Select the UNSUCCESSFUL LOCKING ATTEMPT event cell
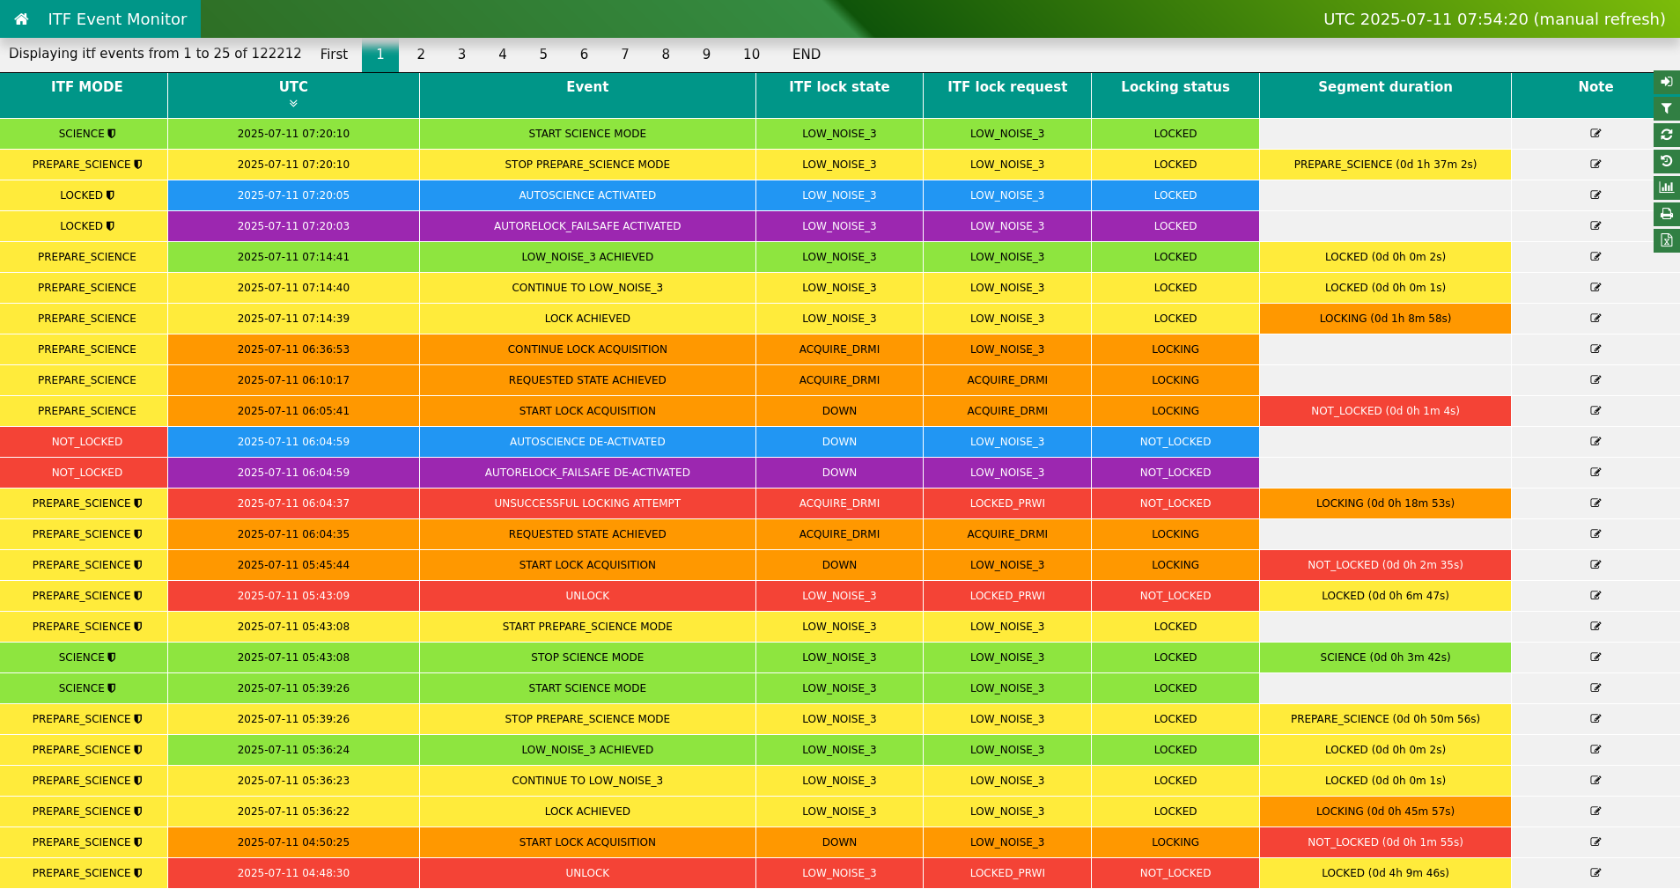 [x=587, y=503]
